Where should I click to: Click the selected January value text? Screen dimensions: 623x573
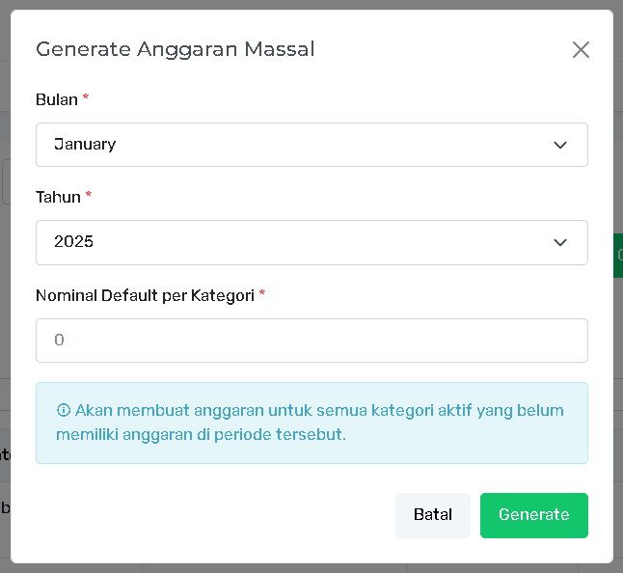(x=85, y=145)
